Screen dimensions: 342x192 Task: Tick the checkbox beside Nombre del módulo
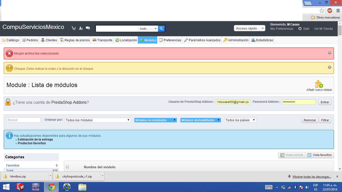coord(67,167)
